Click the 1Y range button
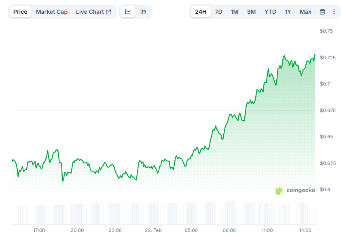341x236 pixels. (x=288, y=12)
